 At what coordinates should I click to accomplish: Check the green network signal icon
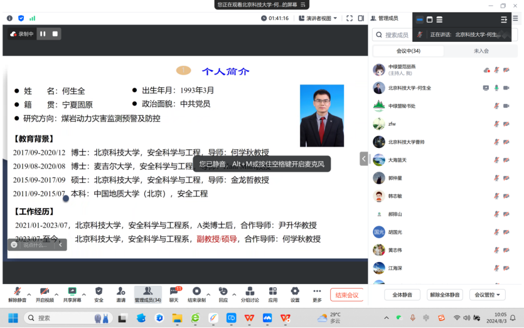(x=32, y=18)
